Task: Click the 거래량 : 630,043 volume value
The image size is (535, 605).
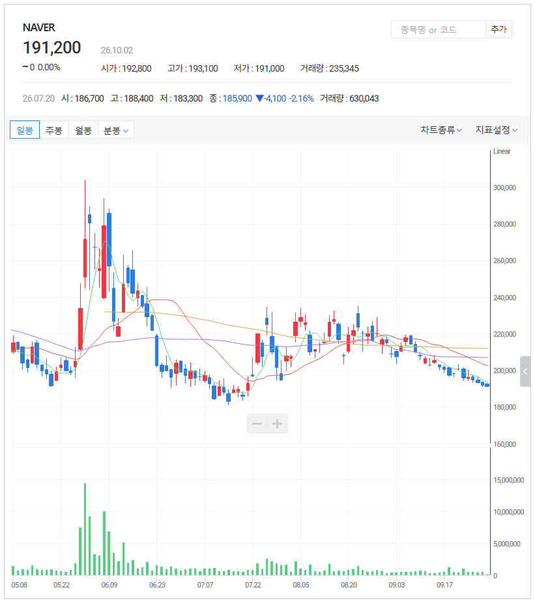Action: (x=349, y=98)
